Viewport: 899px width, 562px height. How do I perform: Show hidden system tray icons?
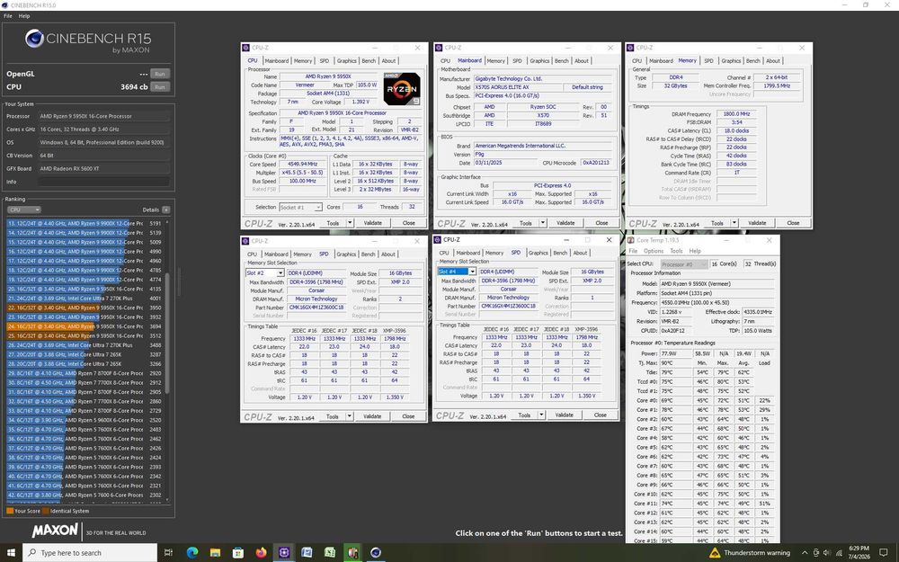pos(805,553)
